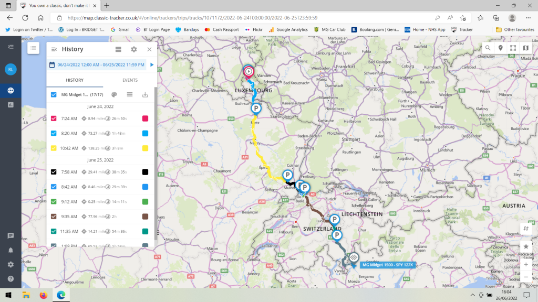Click the parking marker near Metz
538x302 pixels.
point(256,109)
